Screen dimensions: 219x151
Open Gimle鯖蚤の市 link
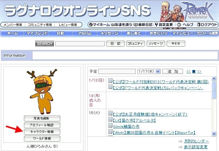[126, 127]
